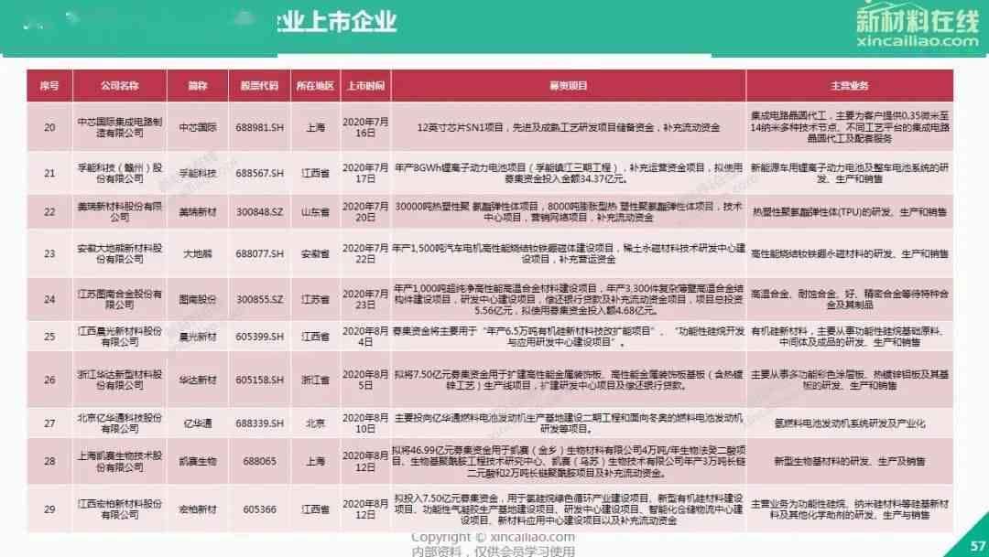
Task: Select stock code 300848.SZ cell
Action: tap(260, 212)
